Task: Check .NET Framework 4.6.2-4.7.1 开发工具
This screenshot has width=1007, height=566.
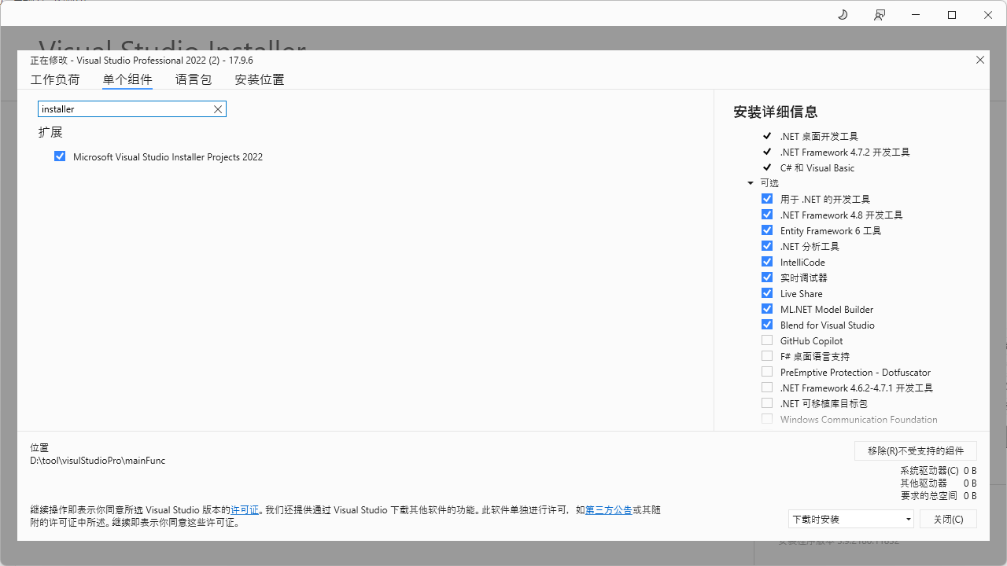Action: [767, 388]
